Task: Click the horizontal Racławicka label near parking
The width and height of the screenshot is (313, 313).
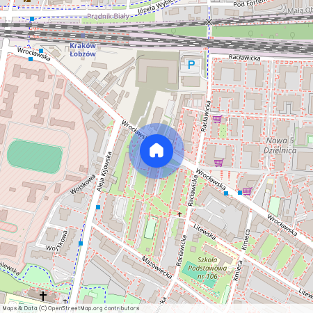Action: [x=245, y=58]
